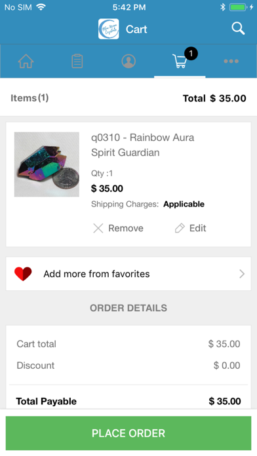Click the Total Payable $ 35.00 amount
This screenshot has width=257, height=456.
[225, 402]
